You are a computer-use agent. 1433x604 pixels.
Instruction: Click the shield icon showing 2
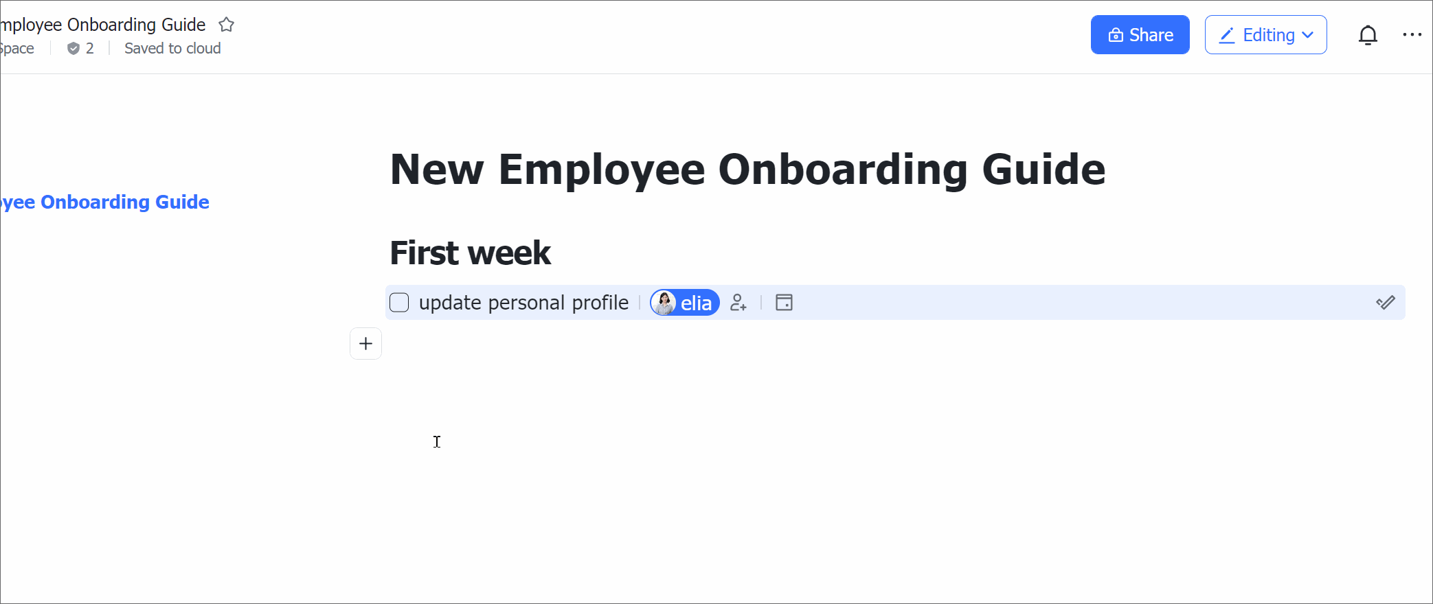(x=74, y=49)
